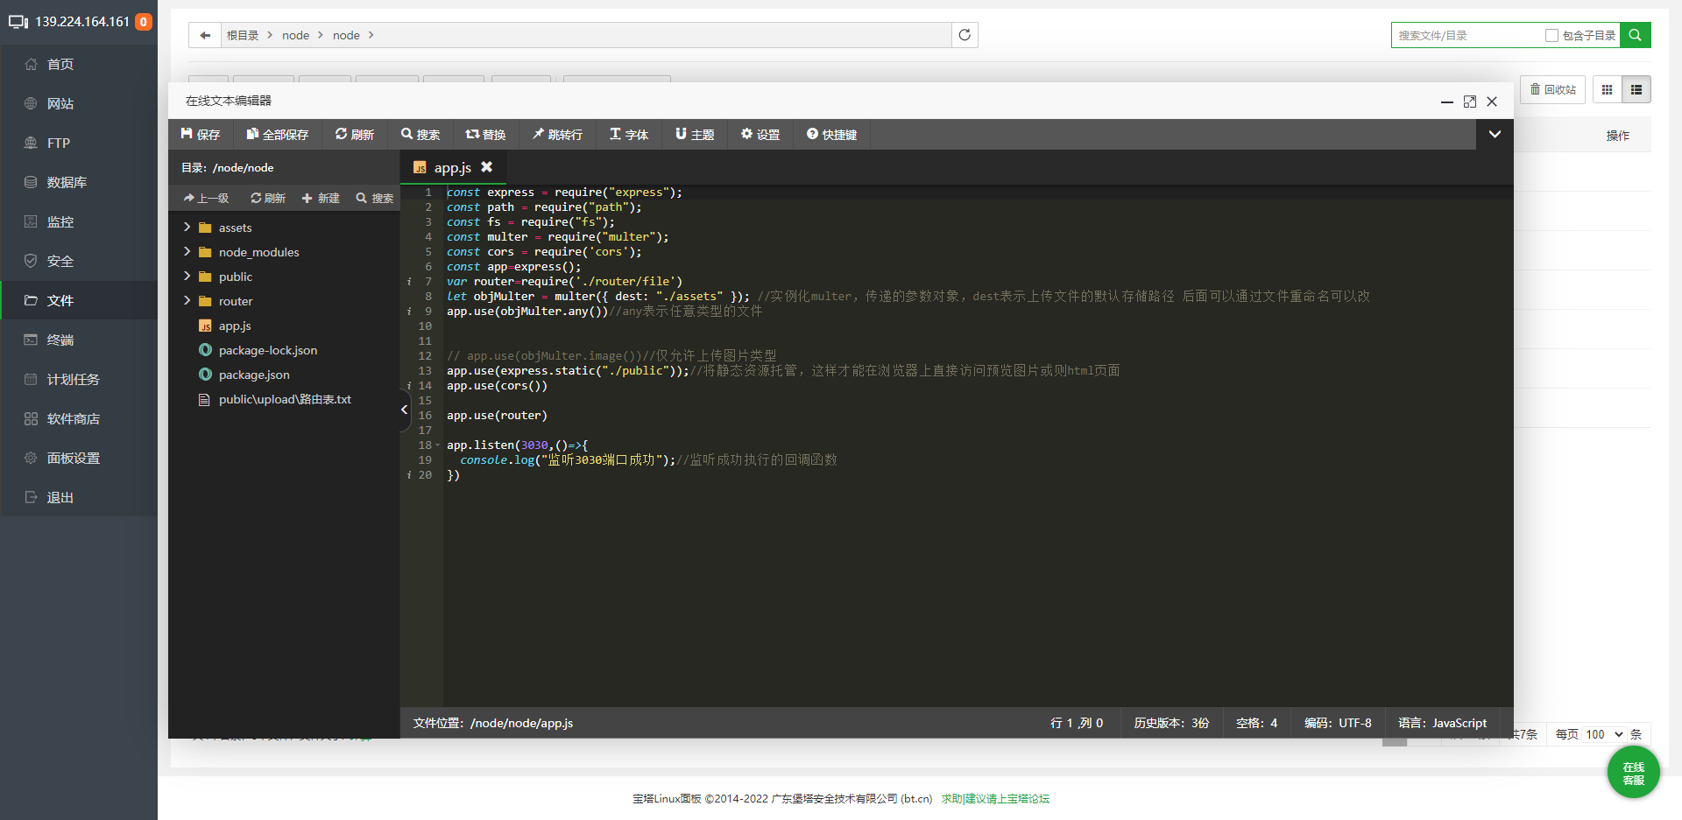Change the 编码: UTF-8 encoding
The height and width of the screenshot is (820, 1682).
click(x=1338, y=723)
